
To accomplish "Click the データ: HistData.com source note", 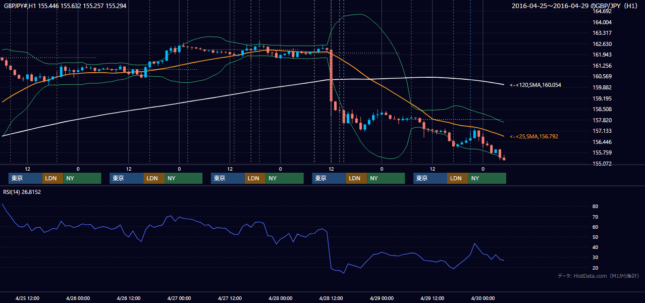I will [x=599, y=276].
